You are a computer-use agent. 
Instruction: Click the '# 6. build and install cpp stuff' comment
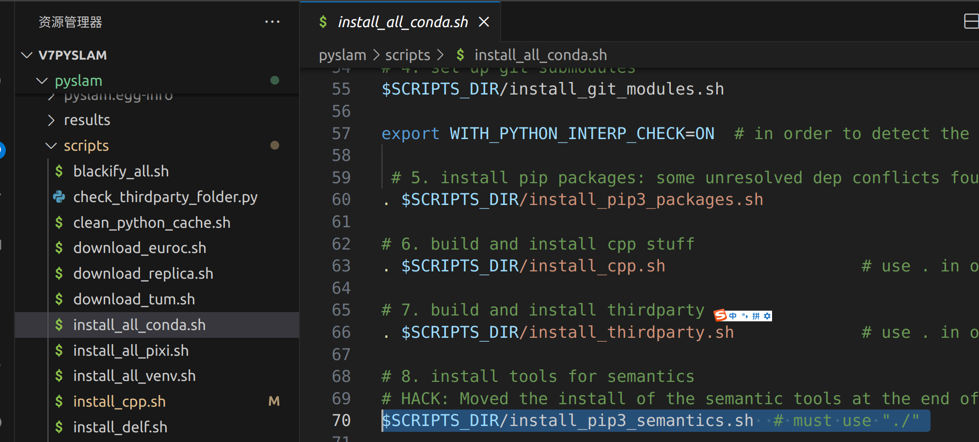coord(538,244)
